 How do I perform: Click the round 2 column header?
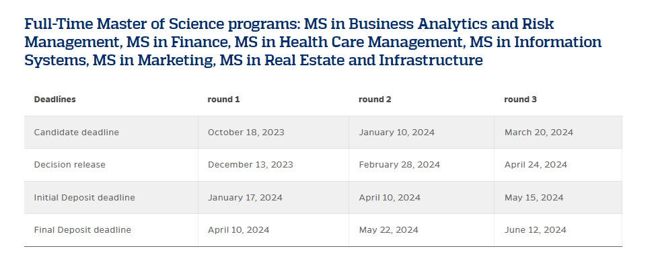[x=375, y=100]
